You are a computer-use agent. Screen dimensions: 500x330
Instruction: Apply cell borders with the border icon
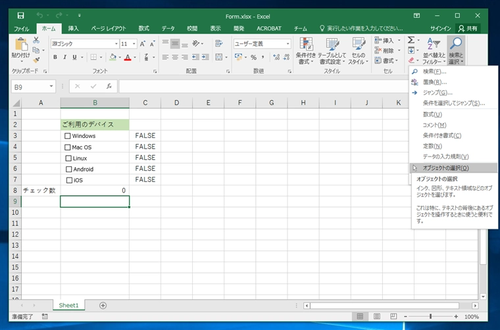click(x=93, y=57)
